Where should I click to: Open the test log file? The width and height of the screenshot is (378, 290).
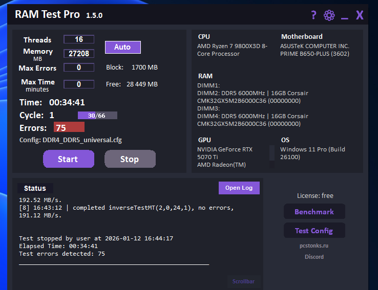[x=239, y=188]
